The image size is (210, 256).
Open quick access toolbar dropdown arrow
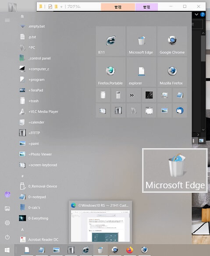[x=61, y=7]
